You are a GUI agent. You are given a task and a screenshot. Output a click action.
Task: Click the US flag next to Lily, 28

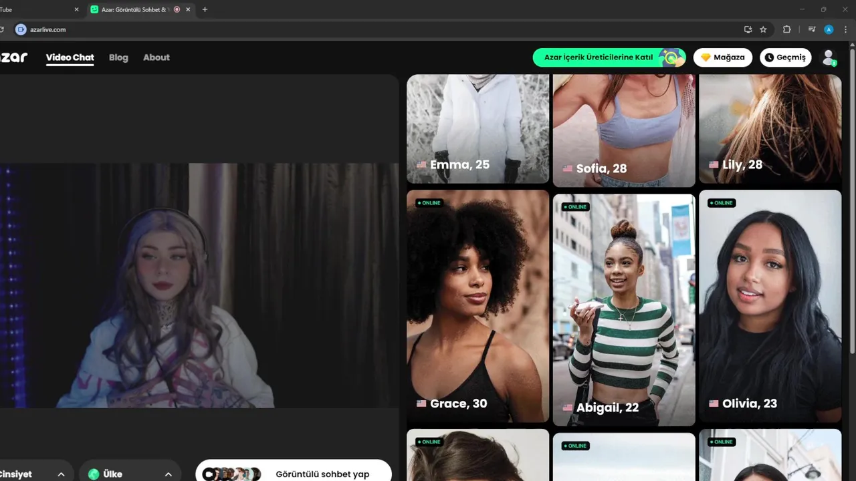pos(714,164)
